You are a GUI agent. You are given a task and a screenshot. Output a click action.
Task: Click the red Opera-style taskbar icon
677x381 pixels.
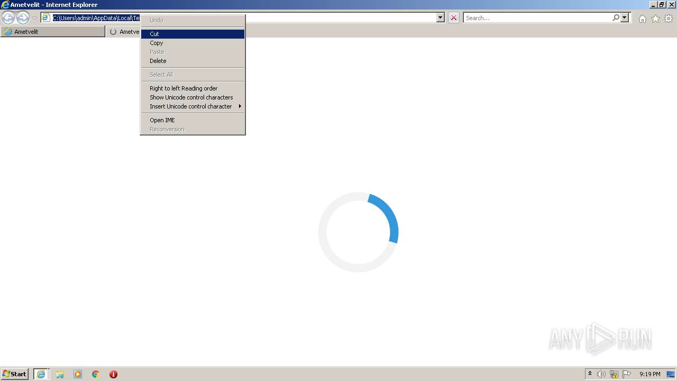coord(113,374)
